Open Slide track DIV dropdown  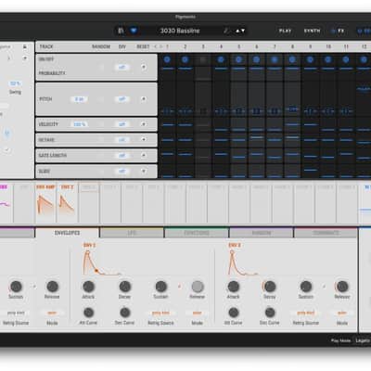(x=122, y=171)
